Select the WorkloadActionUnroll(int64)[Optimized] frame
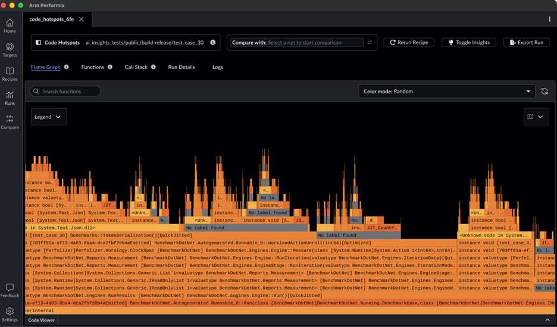This screenshot has height=327, width=557. 240,243
